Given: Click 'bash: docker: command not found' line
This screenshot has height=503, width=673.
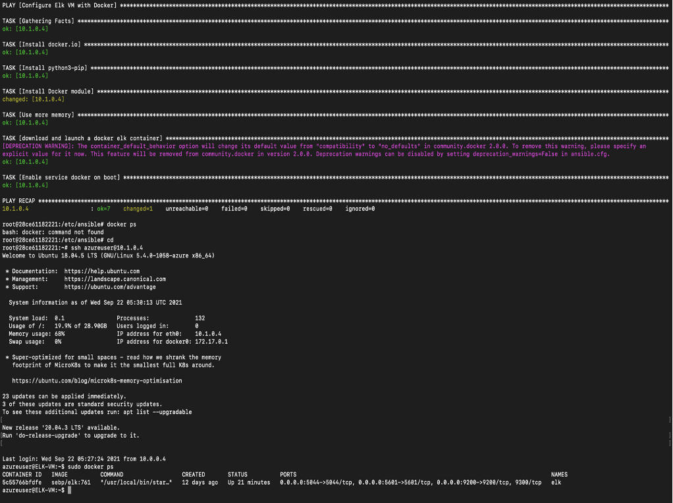Looking at the screenshot, I should (53, 232).
